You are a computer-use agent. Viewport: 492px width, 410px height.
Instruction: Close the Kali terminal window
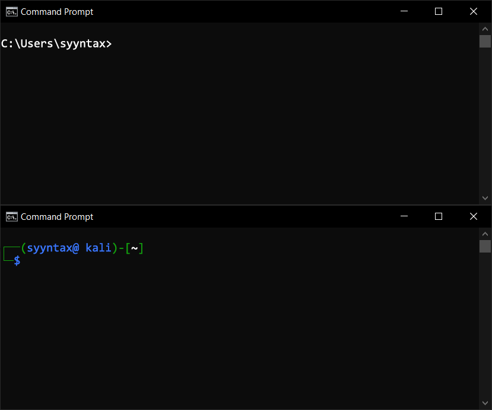tap(474, 216)
